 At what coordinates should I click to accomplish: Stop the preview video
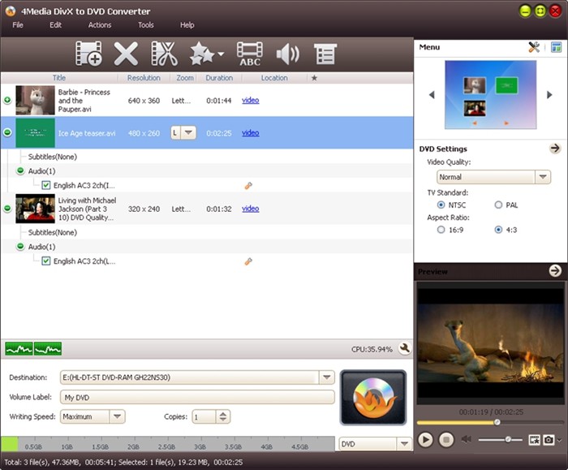coord(446,440)
